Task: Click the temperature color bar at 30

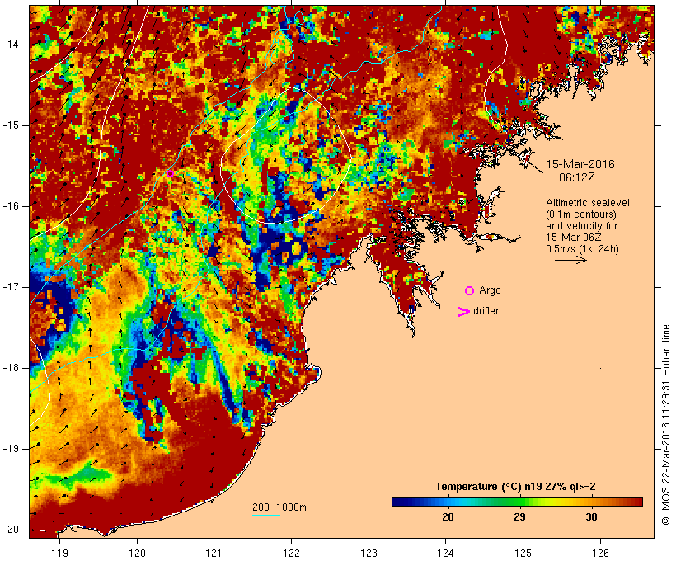Action: click(592, 502)
